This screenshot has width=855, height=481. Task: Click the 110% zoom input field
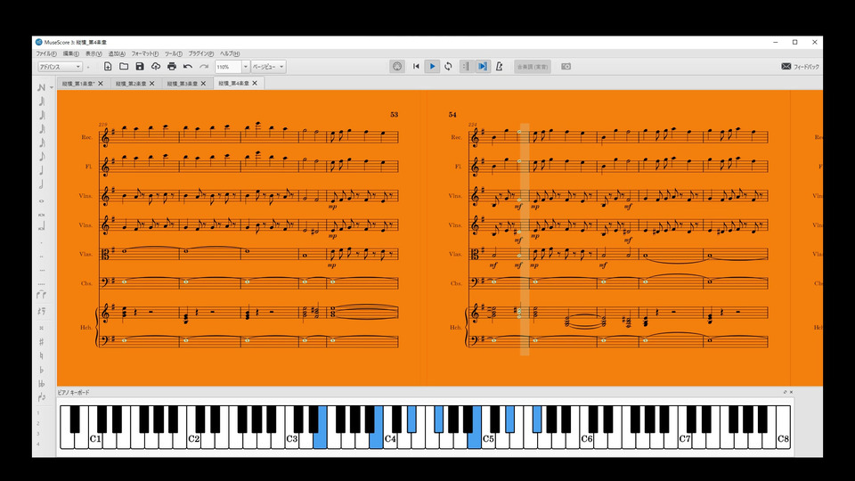coord(228,67)
